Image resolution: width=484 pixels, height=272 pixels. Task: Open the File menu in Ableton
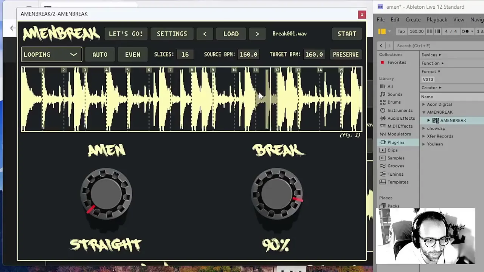(381, 20)
